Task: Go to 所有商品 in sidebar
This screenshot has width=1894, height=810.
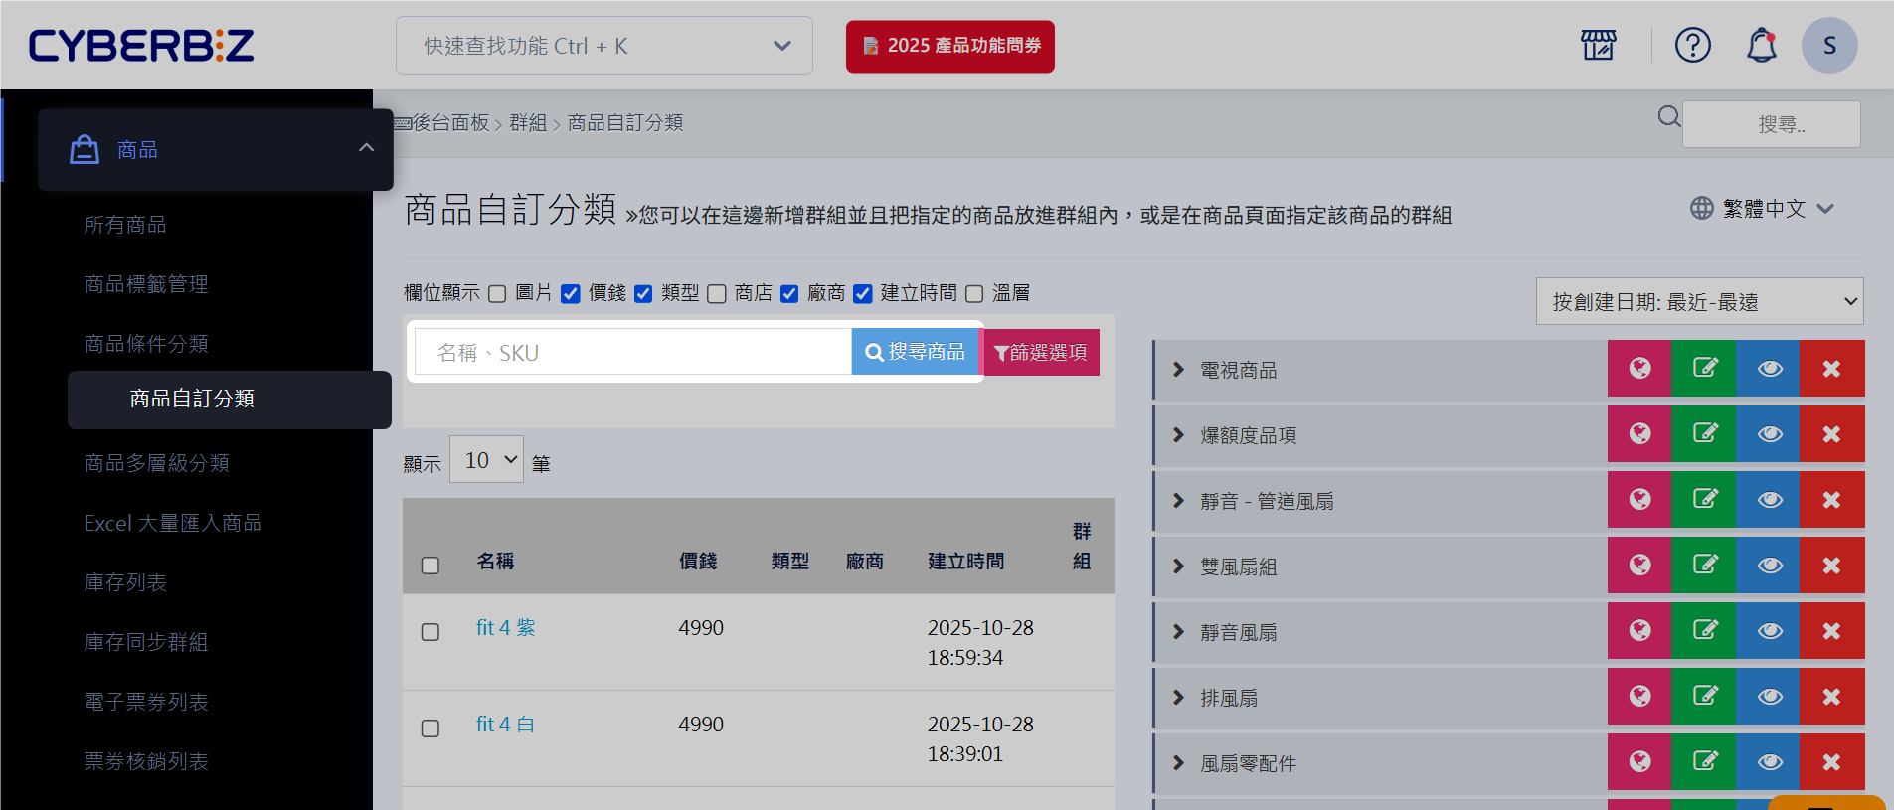Action: pos(125,225)
